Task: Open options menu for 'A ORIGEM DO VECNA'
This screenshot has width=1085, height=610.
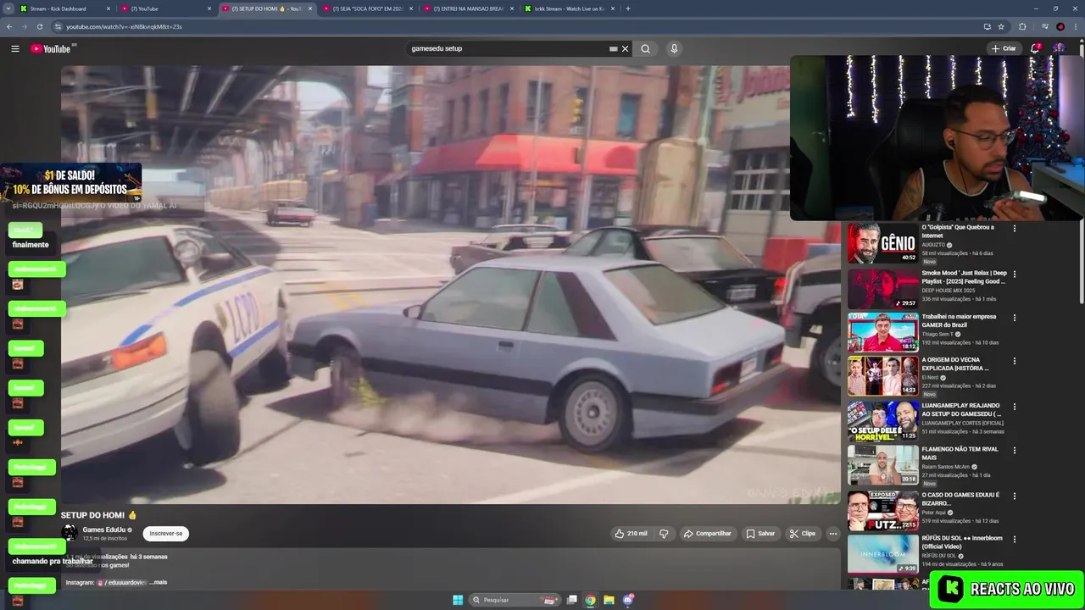Action: click(1015, 361)
